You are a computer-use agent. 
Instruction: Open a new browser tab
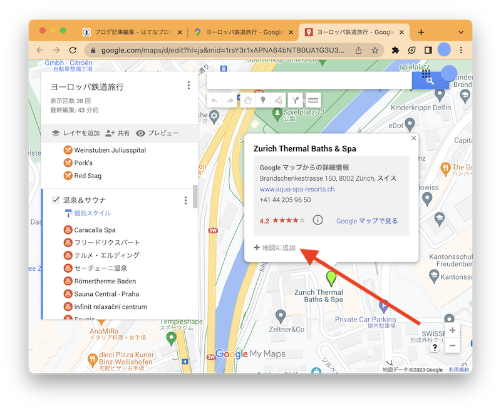(421, 33)
